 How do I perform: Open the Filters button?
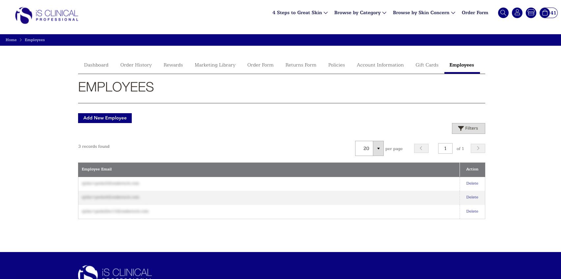468,128
